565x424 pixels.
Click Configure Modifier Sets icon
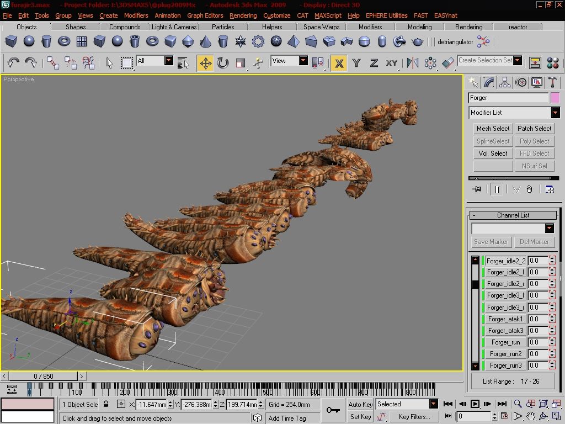point(550,189)
